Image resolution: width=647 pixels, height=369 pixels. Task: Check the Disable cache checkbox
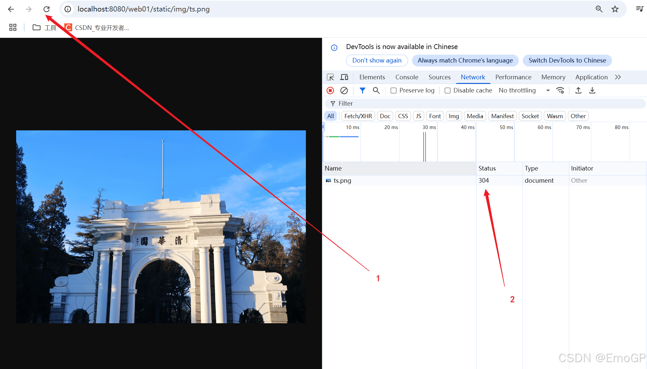point(448,91)
